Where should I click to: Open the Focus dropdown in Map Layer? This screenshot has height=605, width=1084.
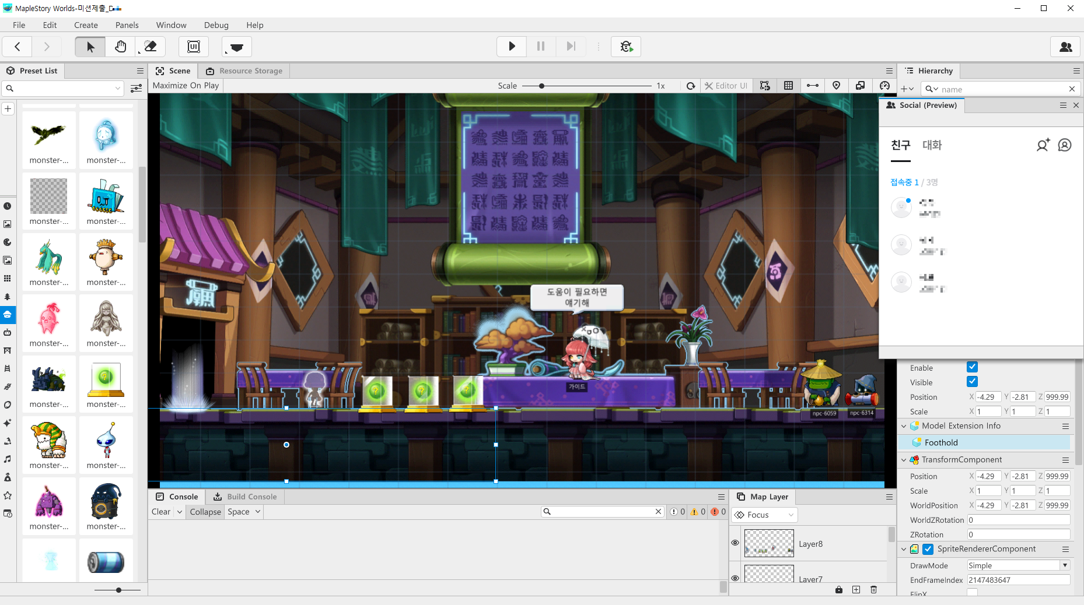coord(765,515)
